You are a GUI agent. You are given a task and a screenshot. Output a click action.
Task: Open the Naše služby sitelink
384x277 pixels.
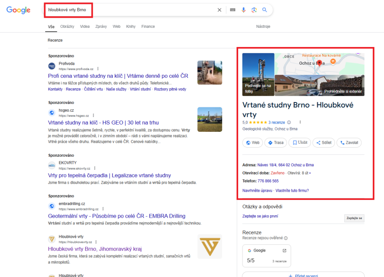[116, 89]
